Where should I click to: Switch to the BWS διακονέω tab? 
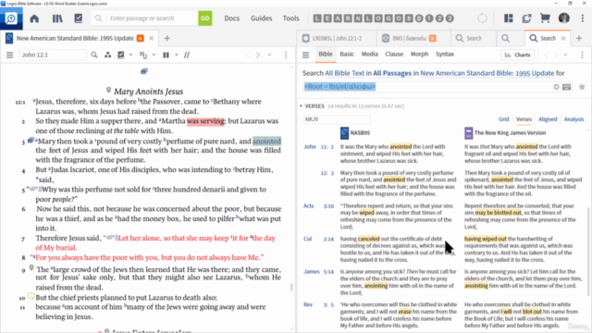(409, 38)
